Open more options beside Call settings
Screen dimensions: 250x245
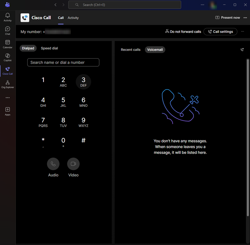coord(243,31)
